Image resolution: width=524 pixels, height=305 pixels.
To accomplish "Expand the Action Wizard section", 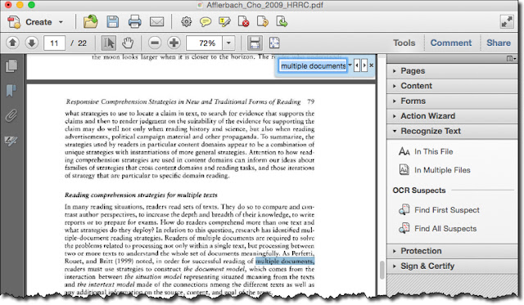I will click(452, 116).
